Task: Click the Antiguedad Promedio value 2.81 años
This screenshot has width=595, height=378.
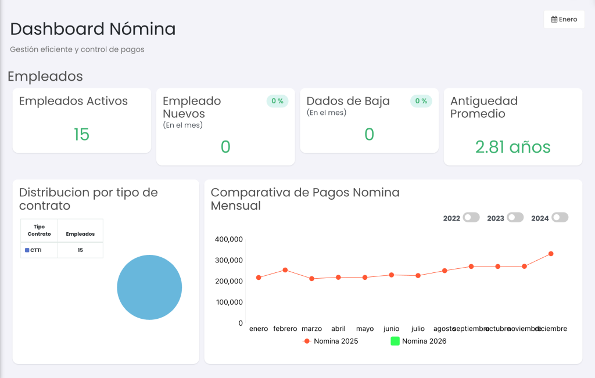Action: click(x=512, y=147)
